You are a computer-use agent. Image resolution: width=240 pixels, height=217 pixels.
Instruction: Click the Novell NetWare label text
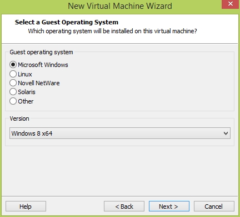pos(39,83)
